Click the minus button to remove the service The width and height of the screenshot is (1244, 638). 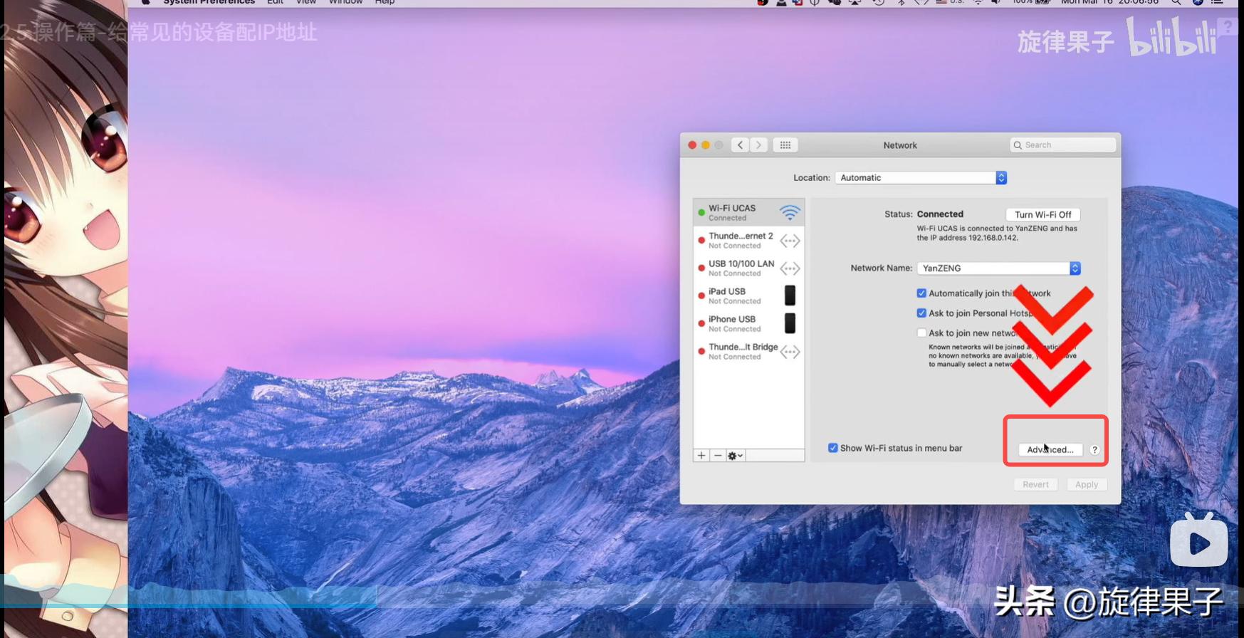click(718, 456)
